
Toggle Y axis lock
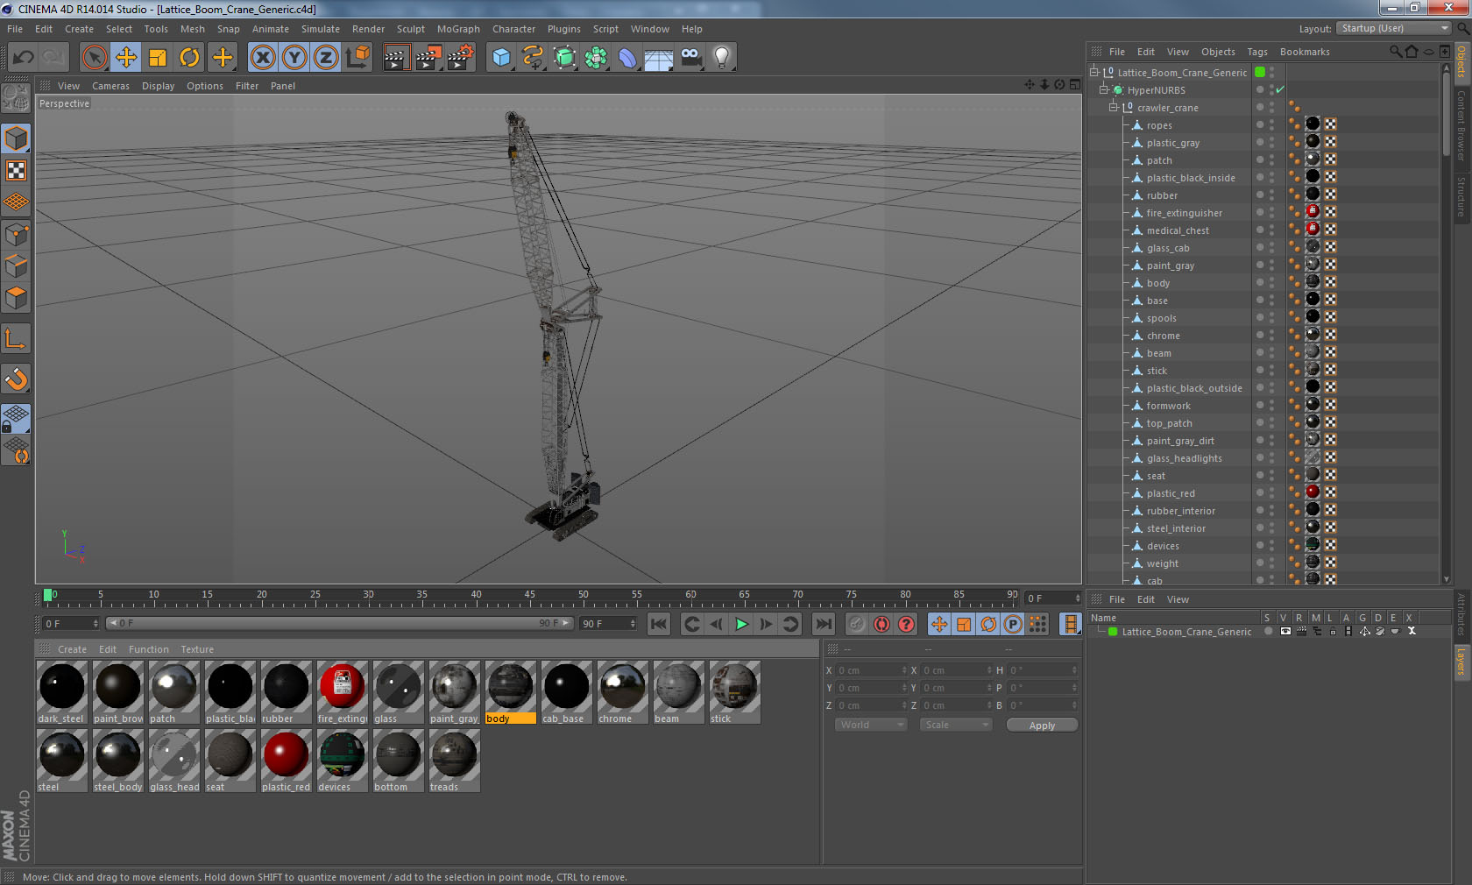(x=294, y=58)
